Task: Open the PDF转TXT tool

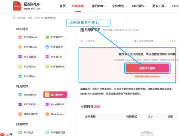Action: pos(55,57)
